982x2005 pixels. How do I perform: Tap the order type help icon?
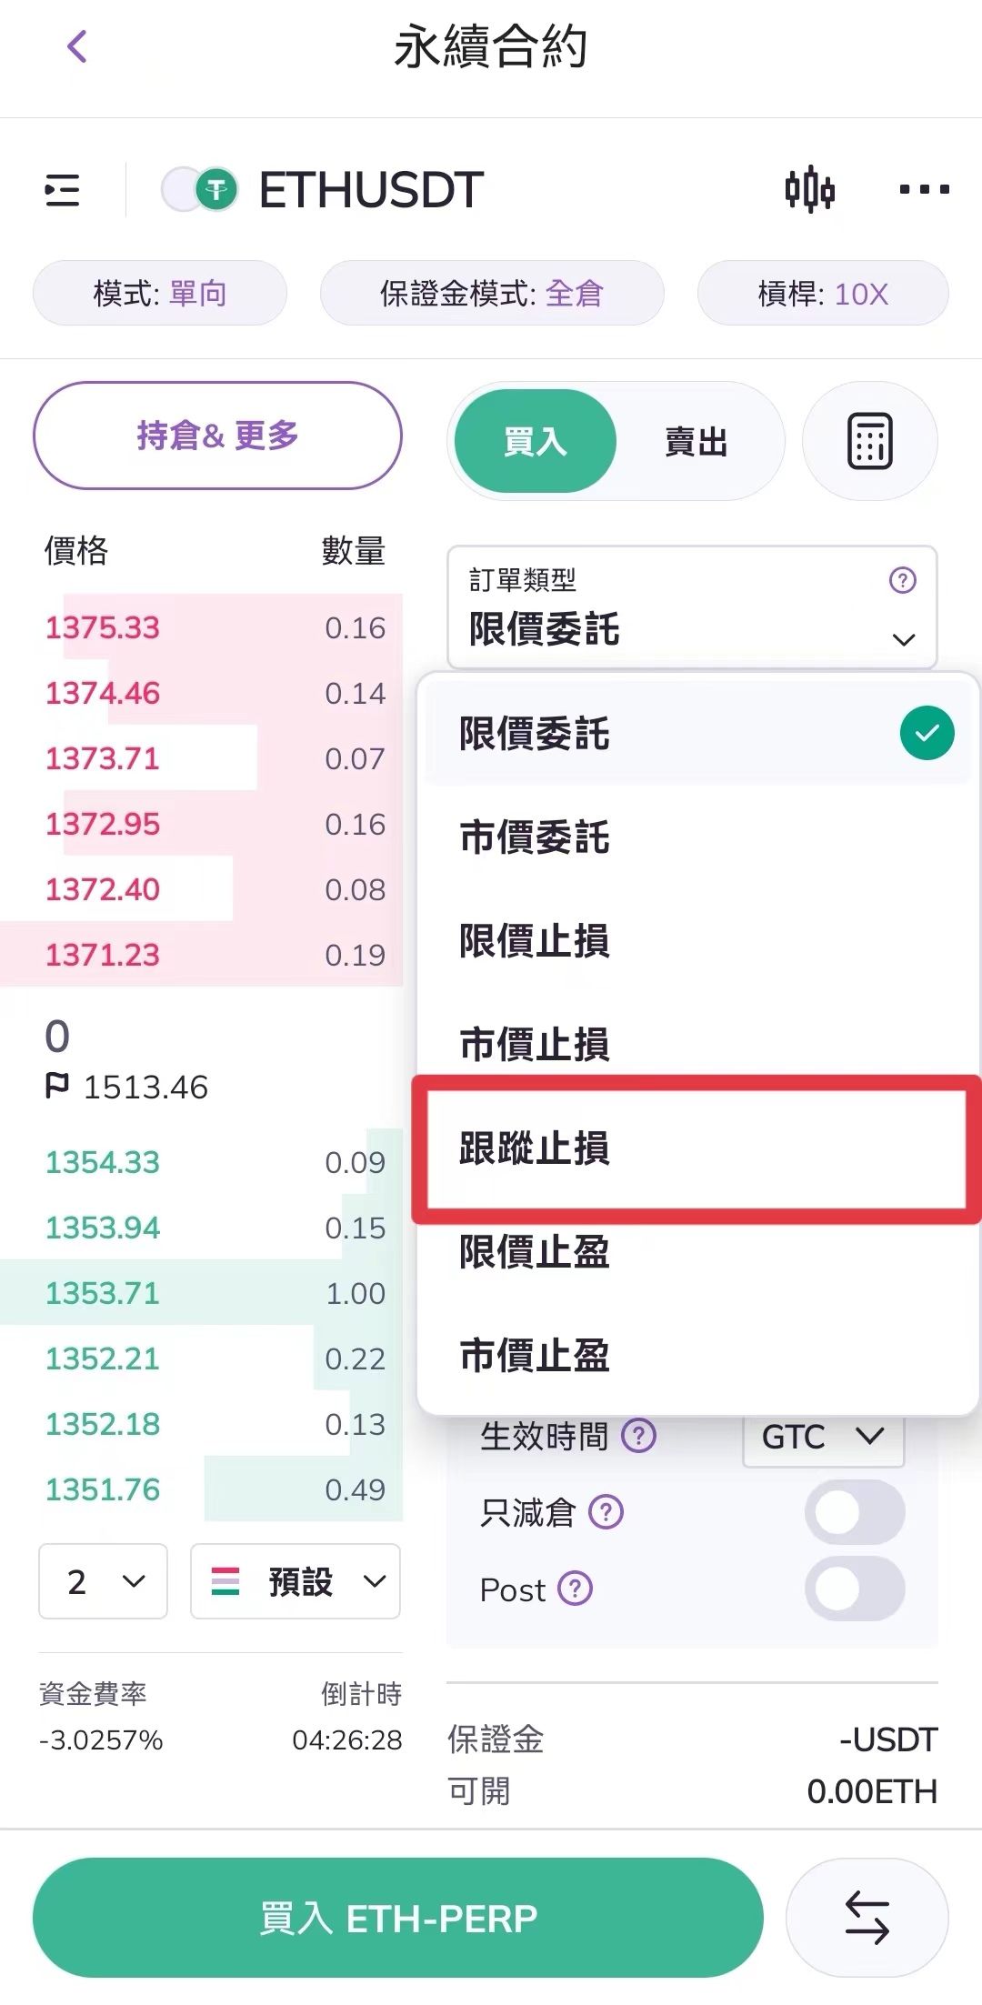(902, 580)
